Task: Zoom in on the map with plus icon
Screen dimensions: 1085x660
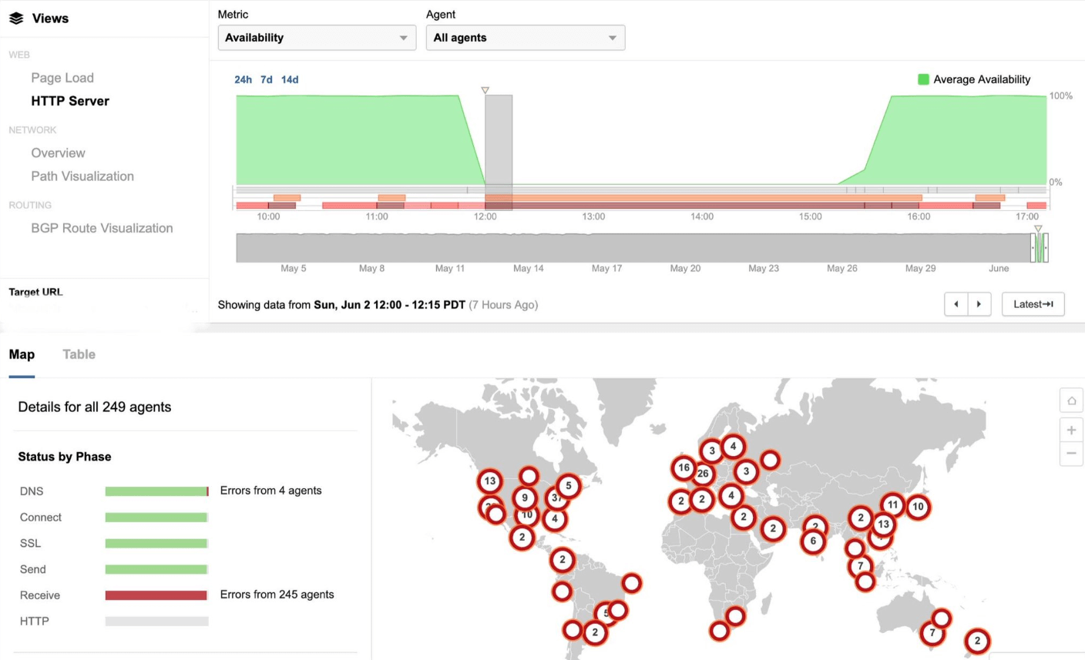Action: [x=1071, y=430]
